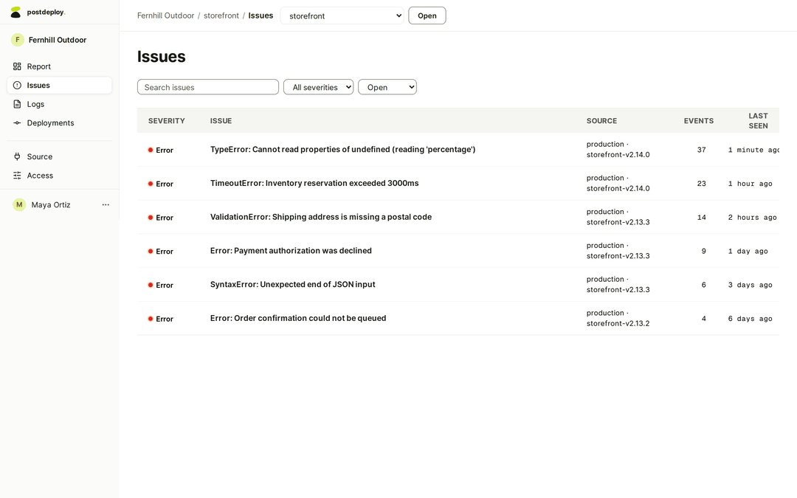797x498 pixels.
Task: Click "1 hour ago" last seen value
Action: coord(751,184)
